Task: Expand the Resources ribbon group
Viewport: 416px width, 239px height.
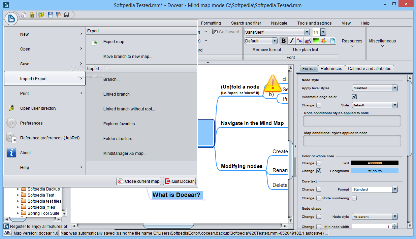Action: click(x=352, y=43)
